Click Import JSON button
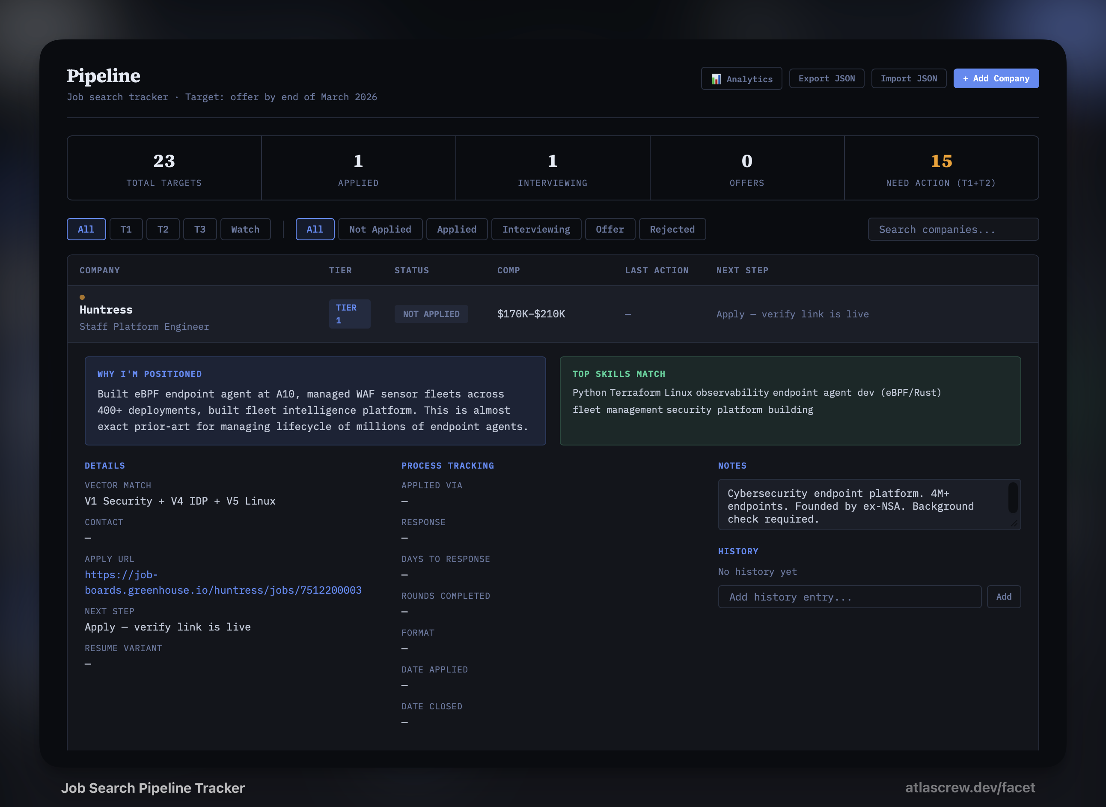This screenshot has height=807, width=1106. pyautogui.click(x=908, y=79)
